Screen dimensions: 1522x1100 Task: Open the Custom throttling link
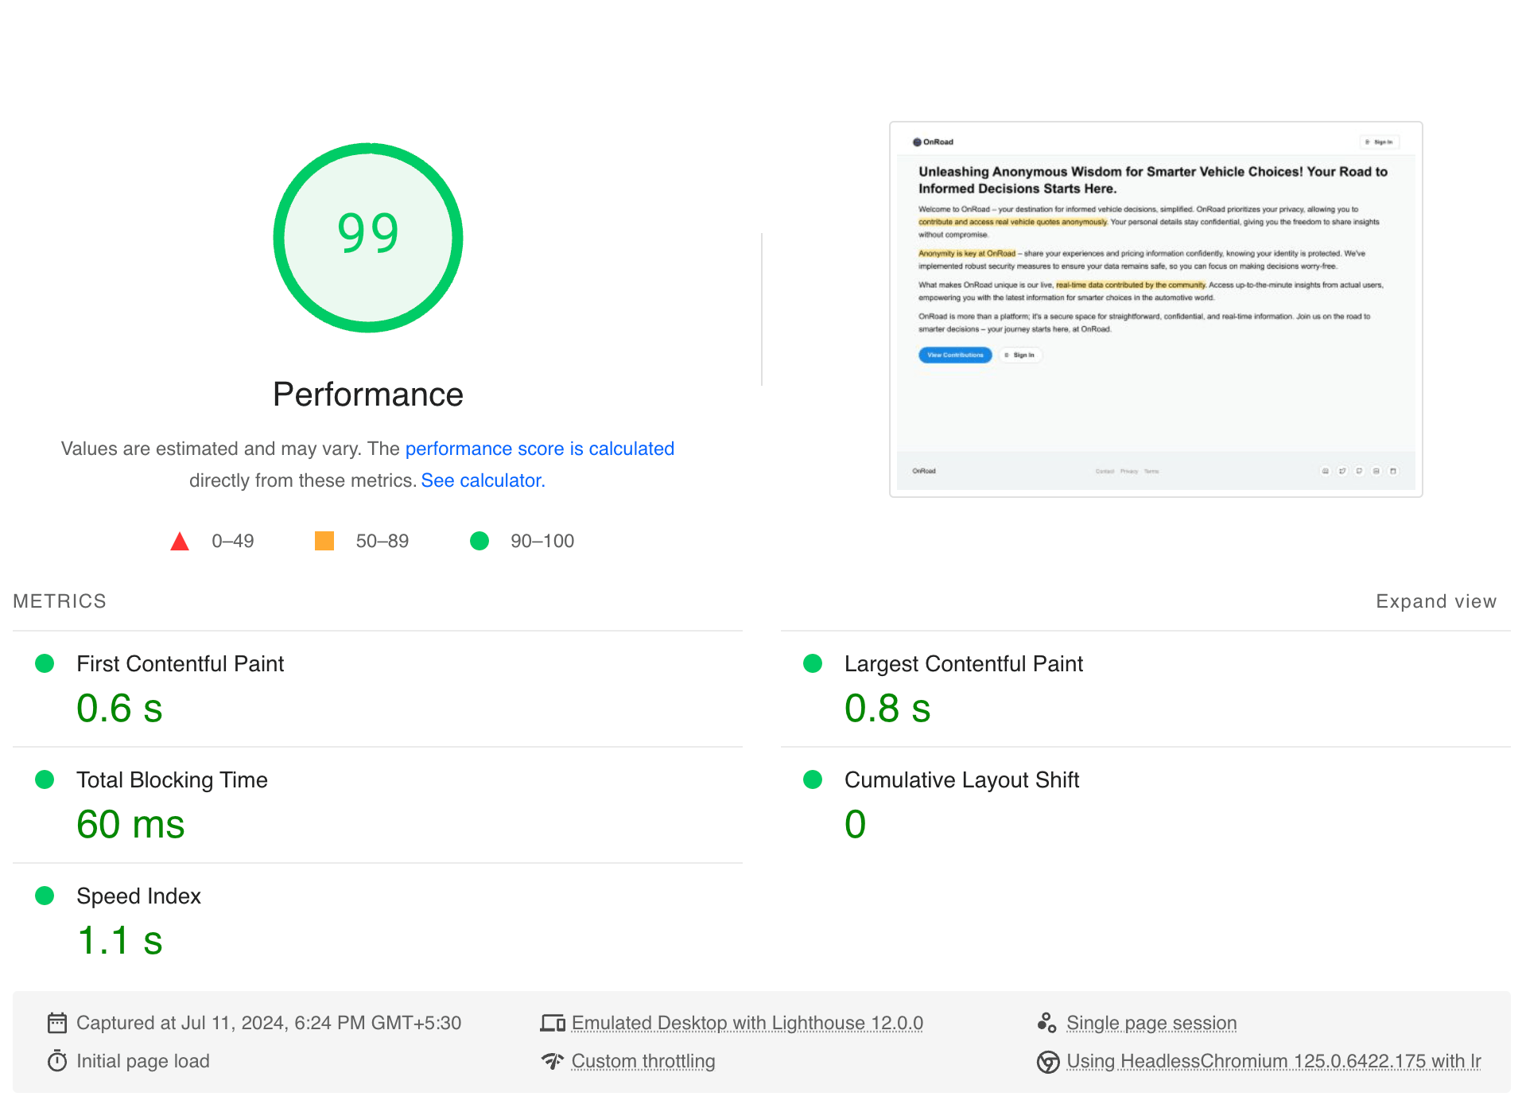tap(643, 1061)
